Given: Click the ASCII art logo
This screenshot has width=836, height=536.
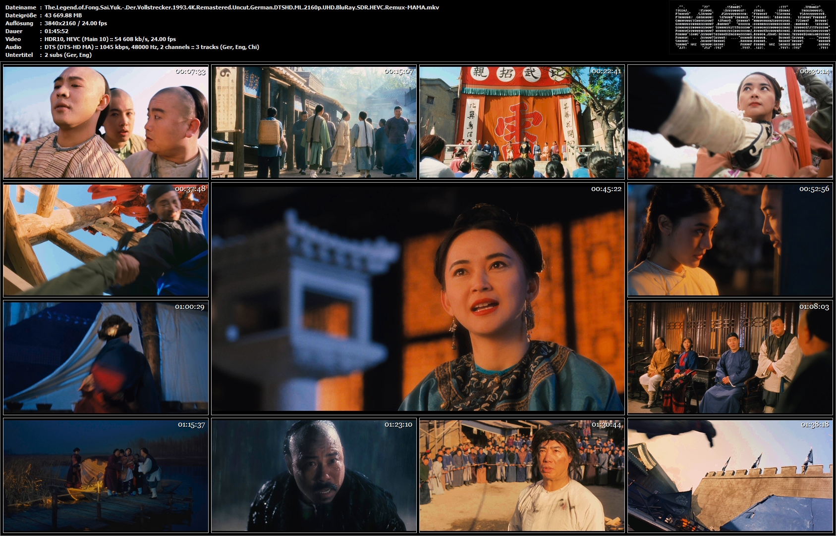Looking at the screenshot, I should (752, 27).
